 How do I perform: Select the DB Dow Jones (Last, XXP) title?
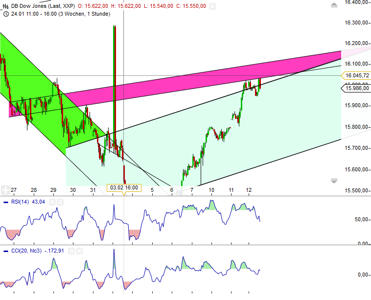pos(43,6)
